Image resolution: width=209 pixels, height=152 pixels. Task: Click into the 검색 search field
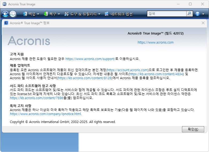pyautogui.click(x=167, y=14)
